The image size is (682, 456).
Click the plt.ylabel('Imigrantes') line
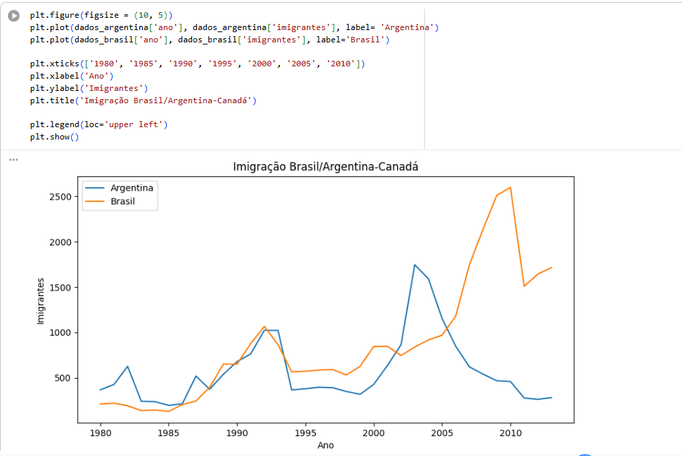click(89, 88)
